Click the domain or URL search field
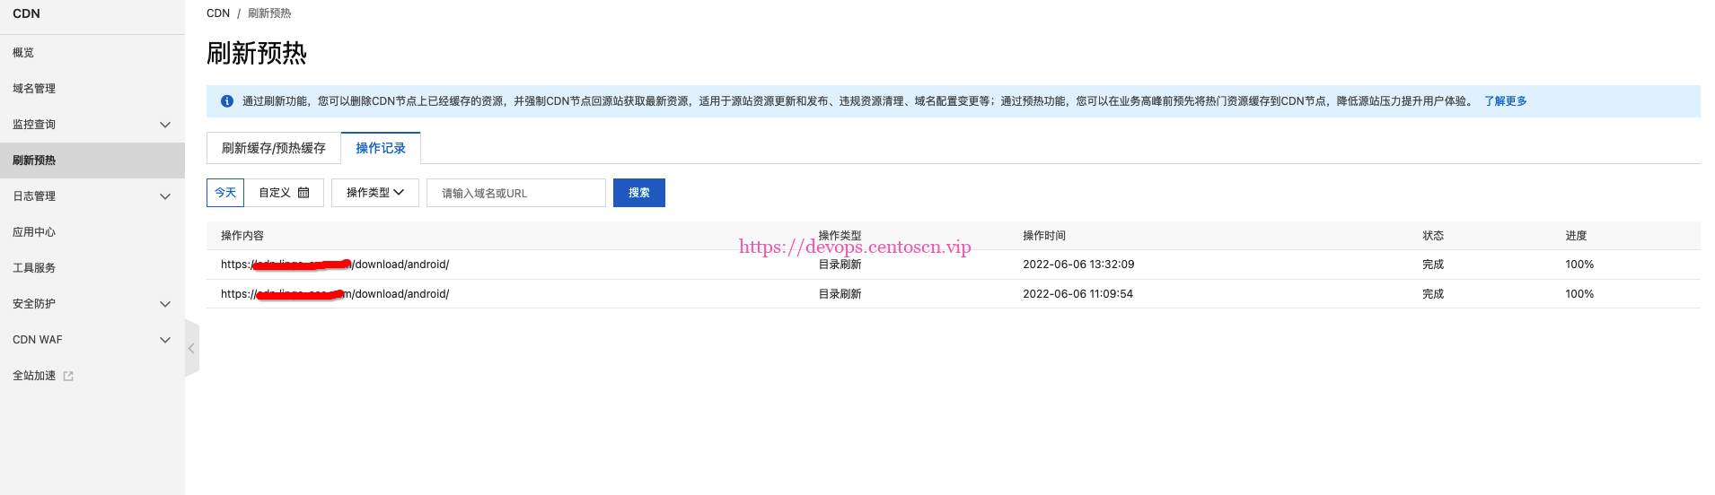Screen dimensions: 1715x495 click(515, 193)
